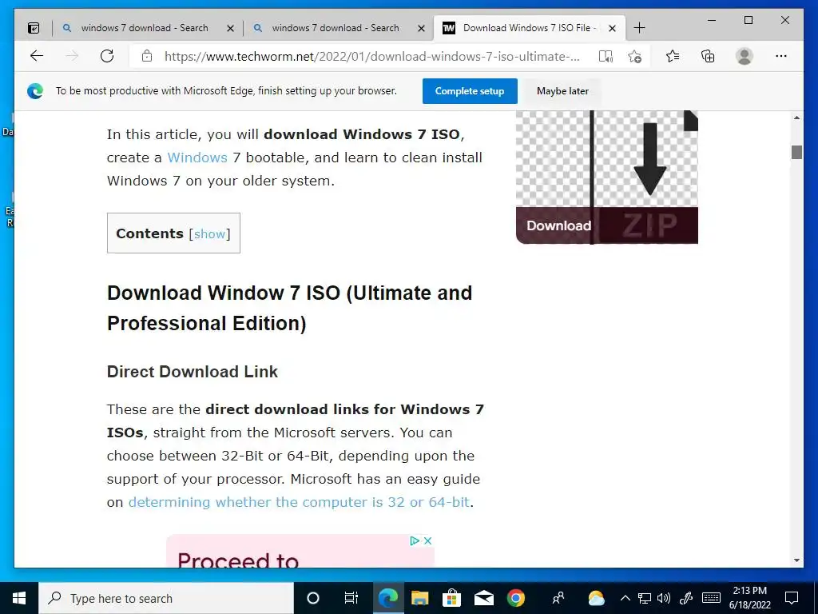Switch to first windows 7 download Search tab
Screen dimensions: 818x614
pos(144,28)
